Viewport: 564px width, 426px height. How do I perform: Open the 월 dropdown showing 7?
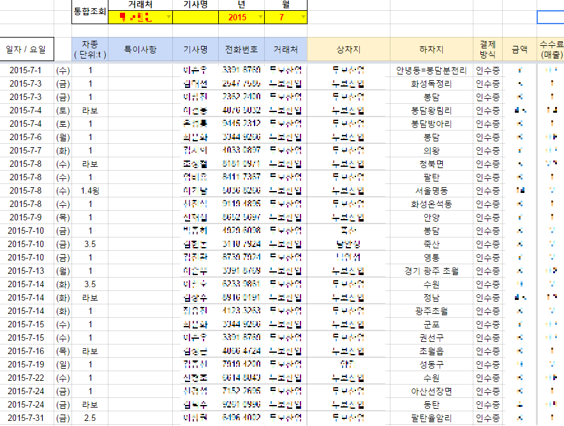302,17
